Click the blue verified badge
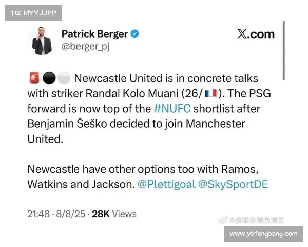This screenshot has height=247, width=308. pyautogui.click(x=135, y=33)
